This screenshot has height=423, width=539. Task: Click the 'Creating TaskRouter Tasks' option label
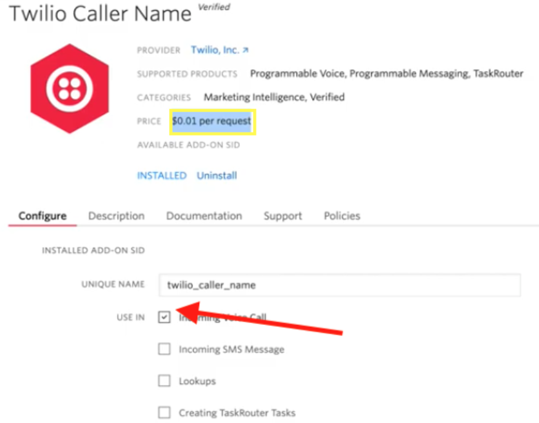[237, 413]
